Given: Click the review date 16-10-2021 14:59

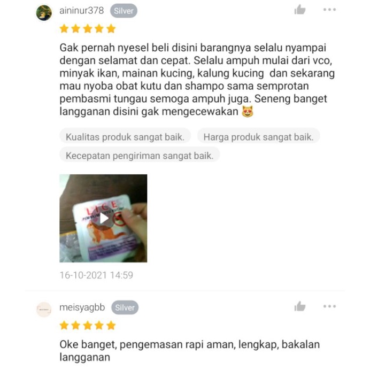Looking at the screenshot, I should tap(96, 275).
